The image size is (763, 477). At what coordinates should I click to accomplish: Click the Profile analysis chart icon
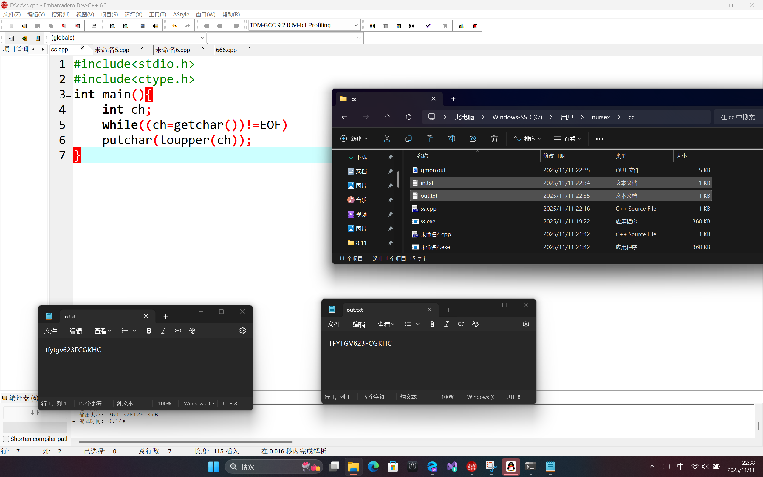462,26
